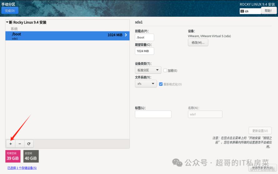
Task: Click the 标签(L) empty text field
Action: [x=153, y=114]
